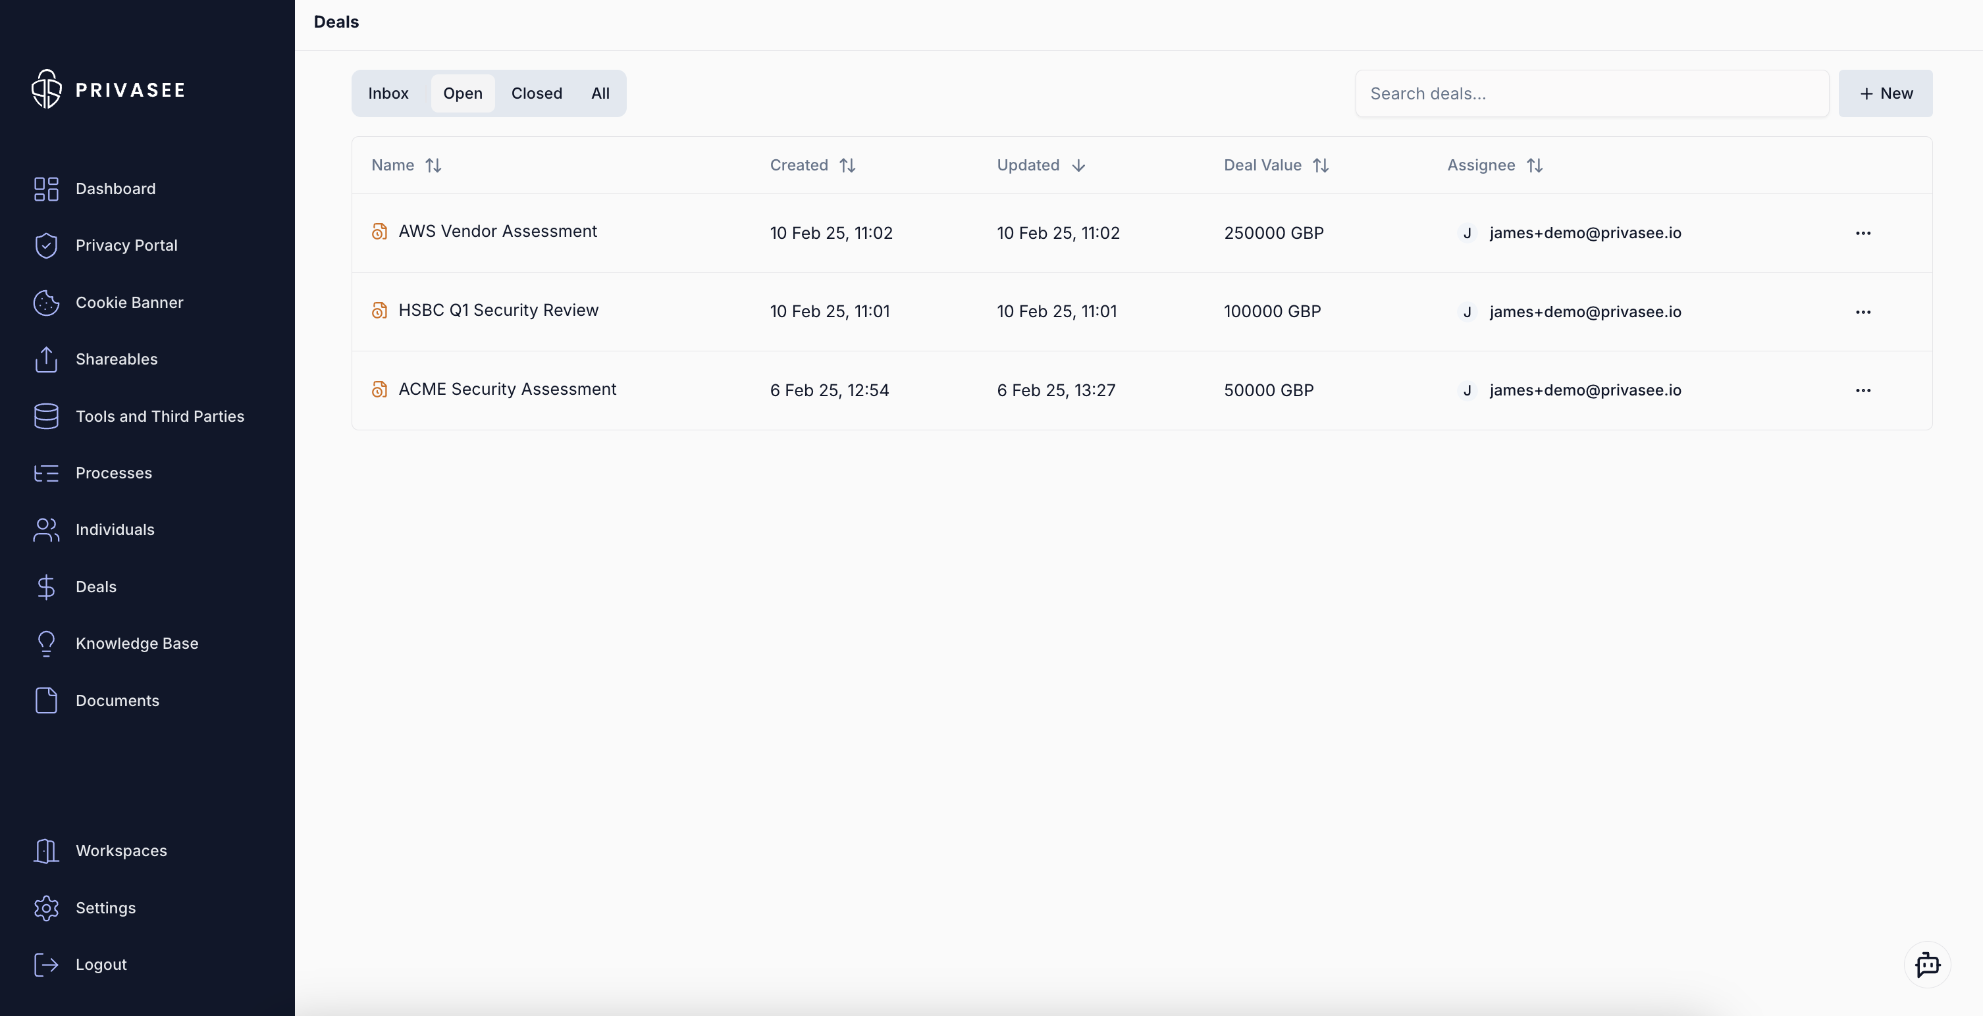Open the chatbot assistant icon
Screen dimensions: 1983x1016
[x=1927, y=965]
